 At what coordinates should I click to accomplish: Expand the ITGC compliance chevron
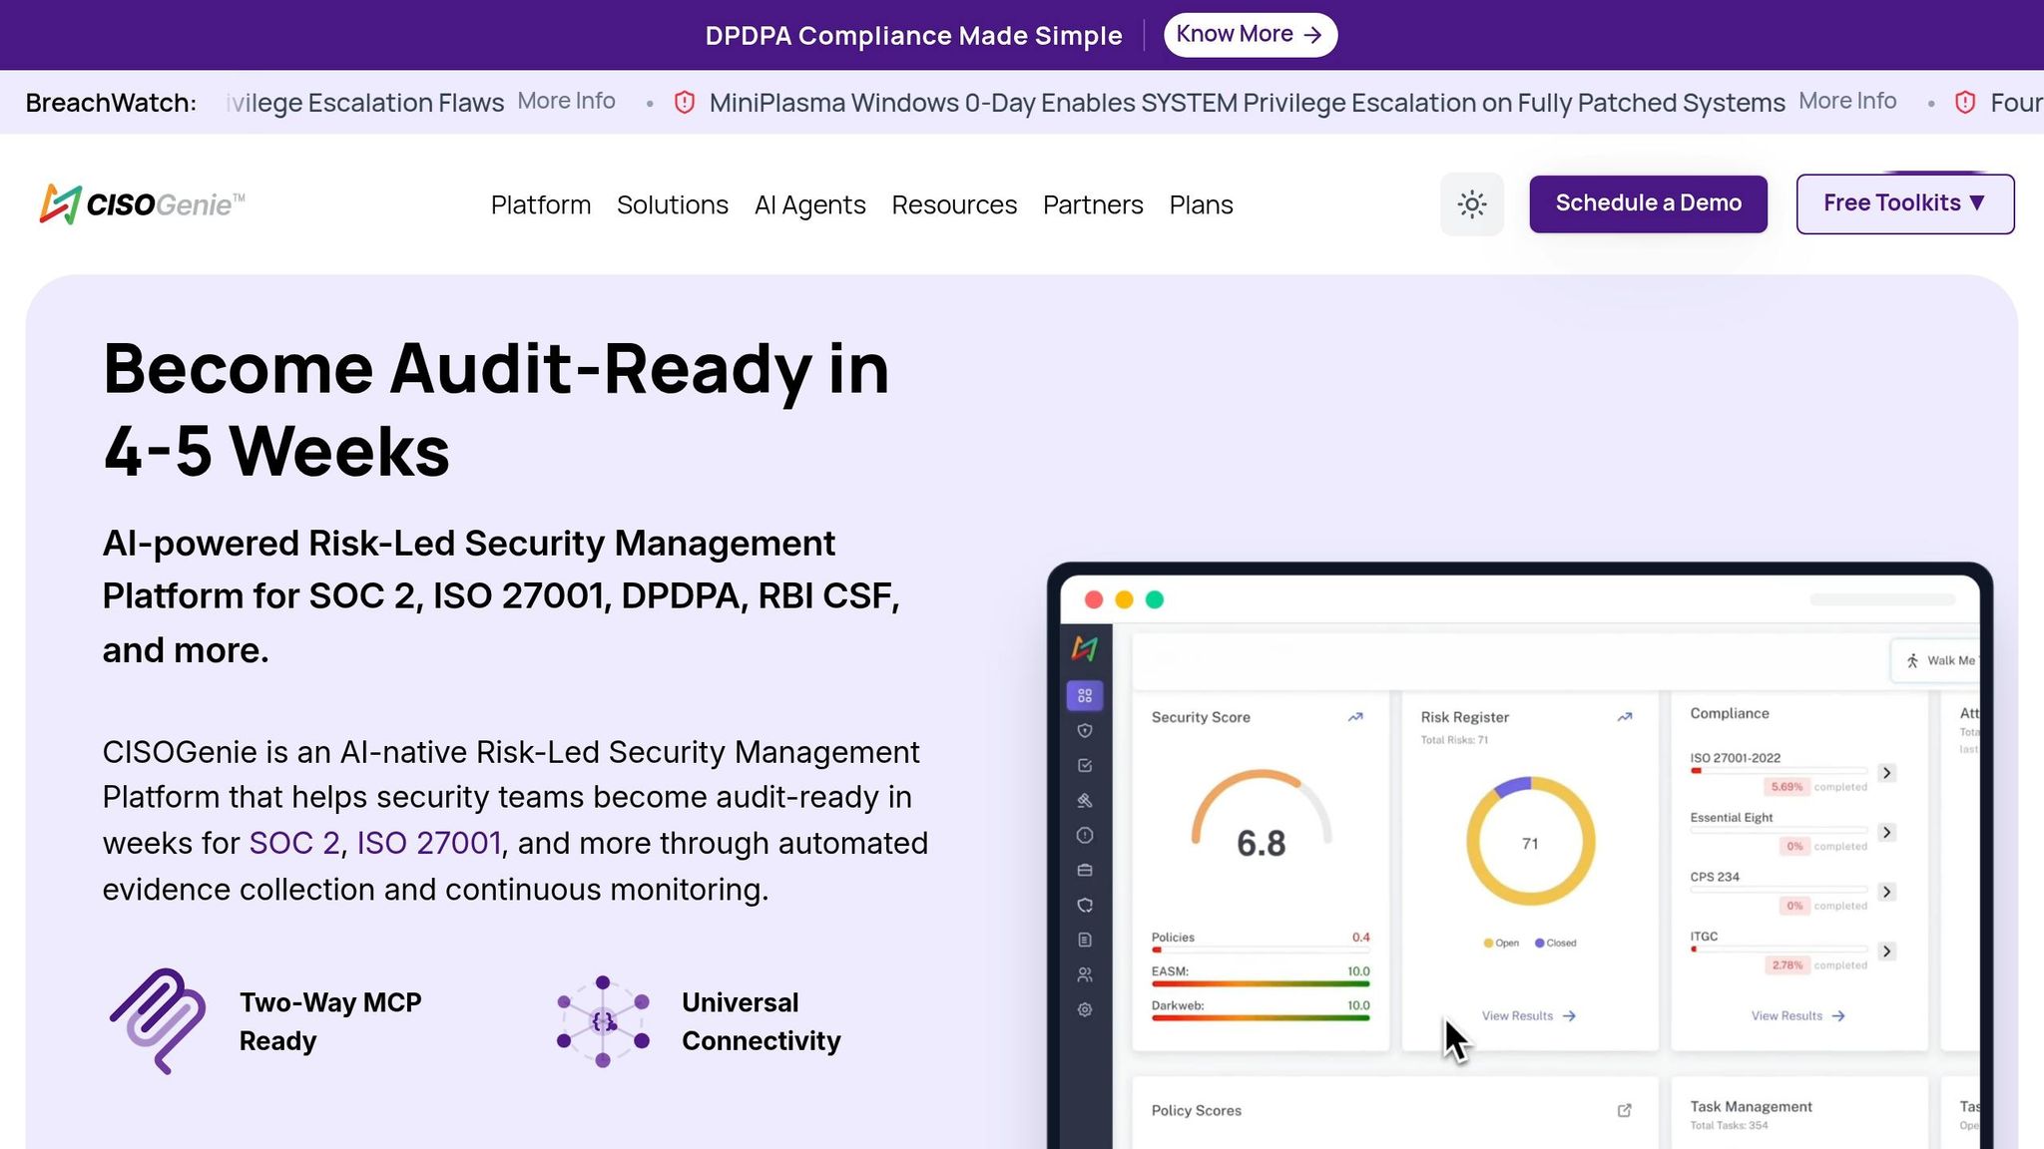point(1886,952)
